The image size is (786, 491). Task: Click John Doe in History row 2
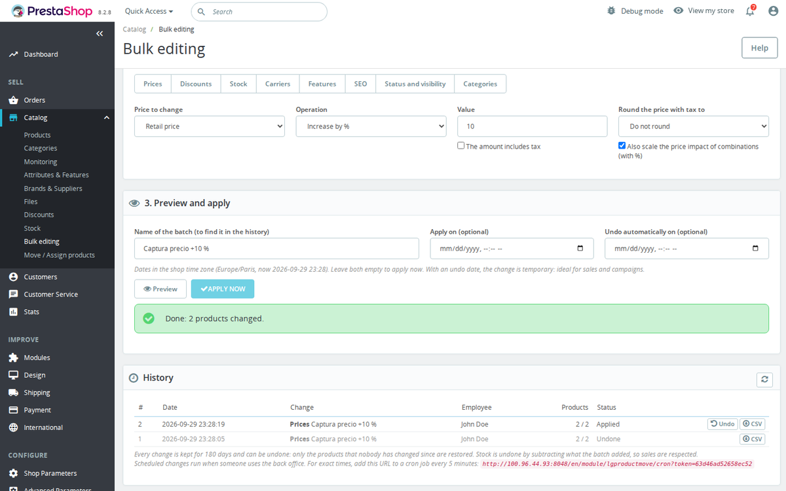[x=475, y=424]
